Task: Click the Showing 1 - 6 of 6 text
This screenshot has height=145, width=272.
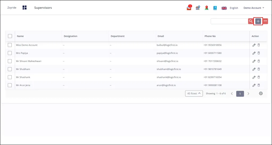Action: (216, 93)
